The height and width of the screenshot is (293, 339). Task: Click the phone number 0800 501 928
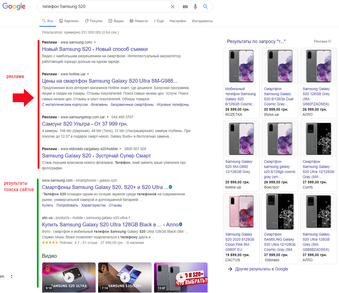tap(135, 149)
